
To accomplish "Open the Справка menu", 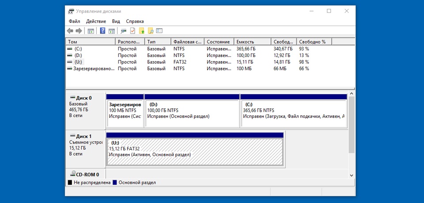I will (135, 21).
